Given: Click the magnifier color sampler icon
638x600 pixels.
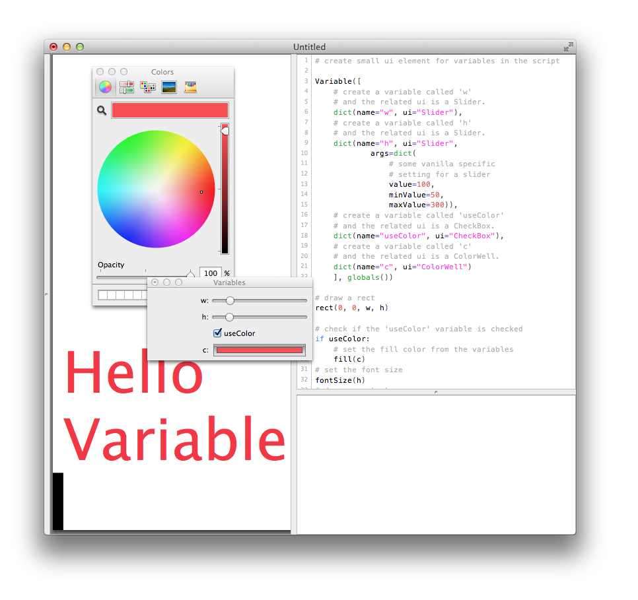Looking at the screenshot, I should tap(102, 110).
